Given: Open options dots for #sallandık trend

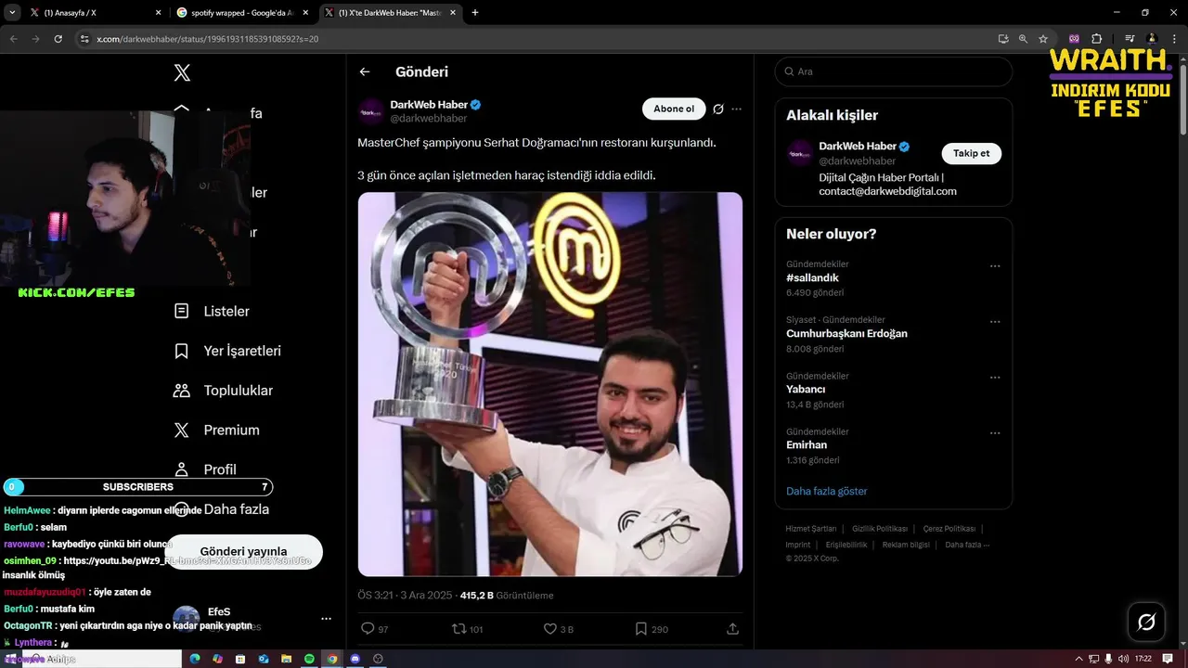Looking at the screenshot, I should (x=995, y=266).
